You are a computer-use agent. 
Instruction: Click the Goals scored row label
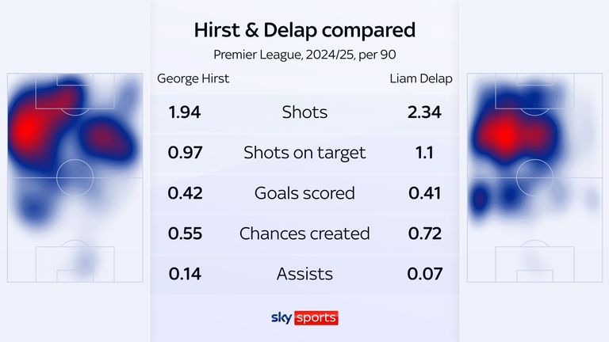[304, 193]
